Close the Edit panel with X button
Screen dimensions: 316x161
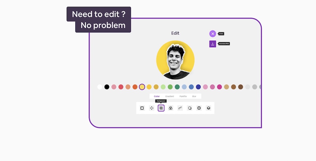pos(213,34)
